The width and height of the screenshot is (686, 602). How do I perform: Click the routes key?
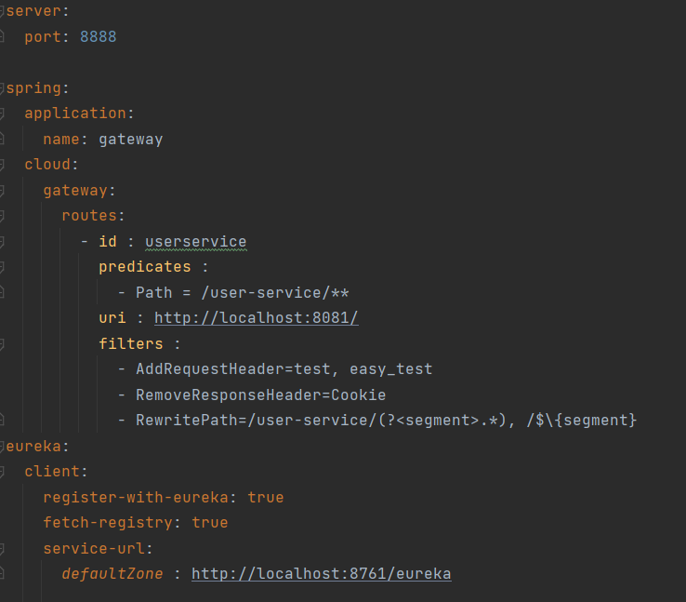tap(89, 216)
